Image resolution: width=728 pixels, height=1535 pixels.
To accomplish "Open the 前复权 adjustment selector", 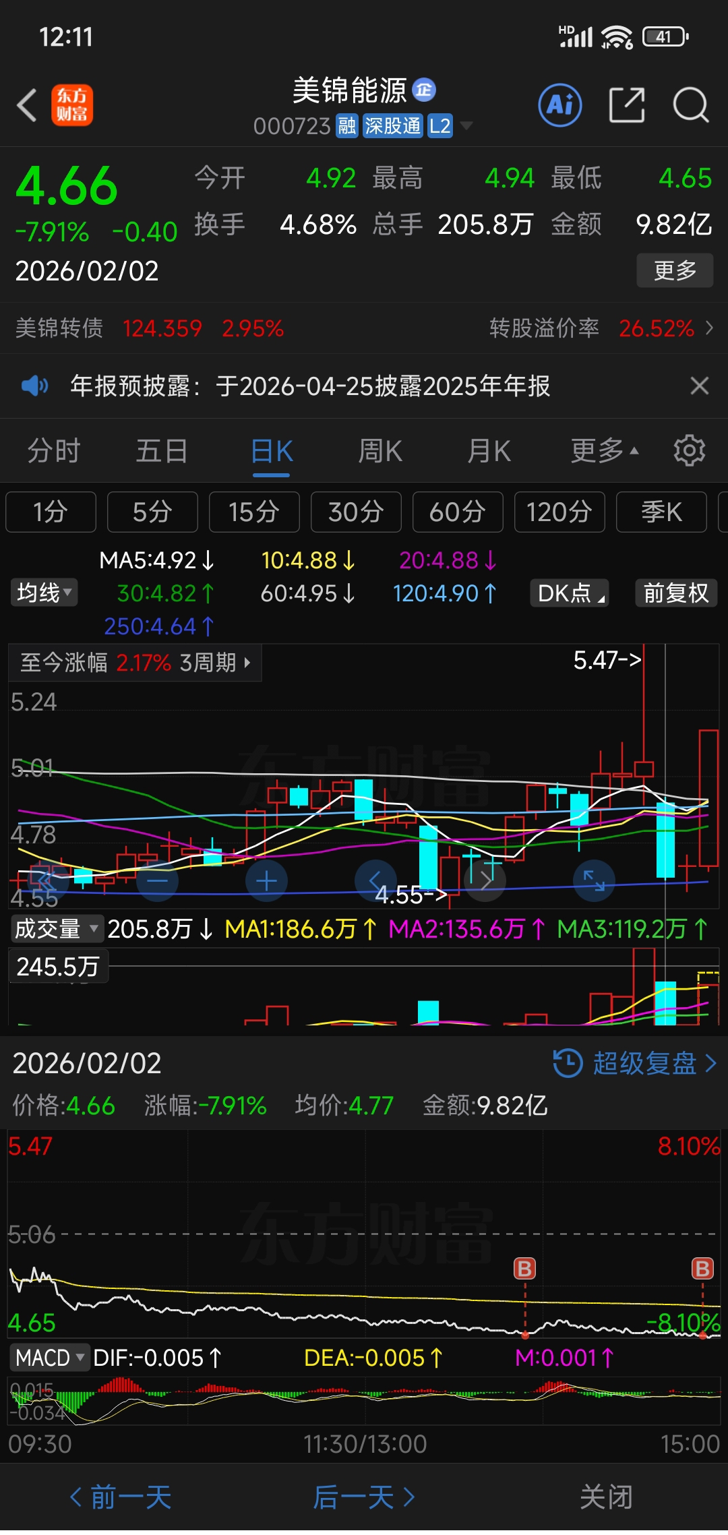I will pyautogui.click(x=676, y=593).
